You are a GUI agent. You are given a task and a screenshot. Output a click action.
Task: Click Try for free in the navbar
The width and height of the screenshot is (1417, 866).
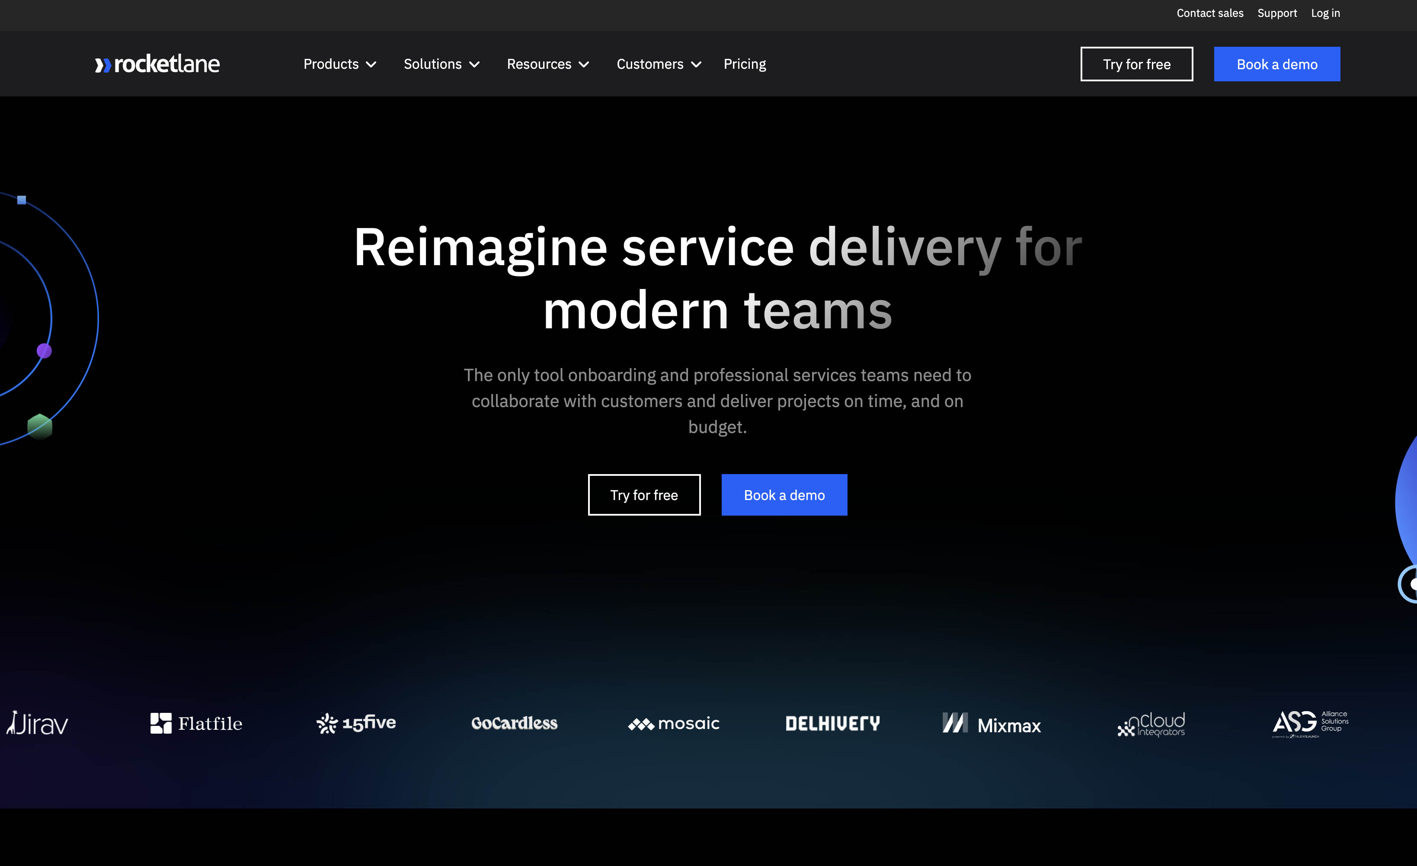click(x=1136, y=64)
